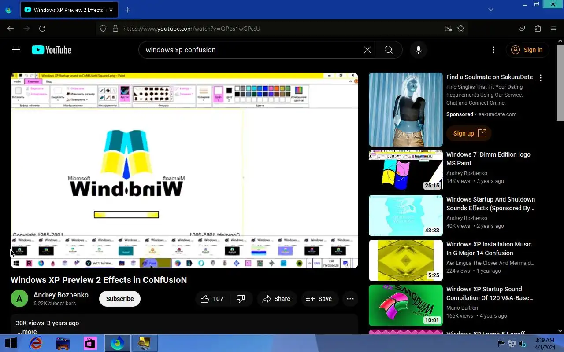564x352 pixels.
Task: Click Aer Lingus The Clover And Mermaid channel name
Action: pos(490,263)
